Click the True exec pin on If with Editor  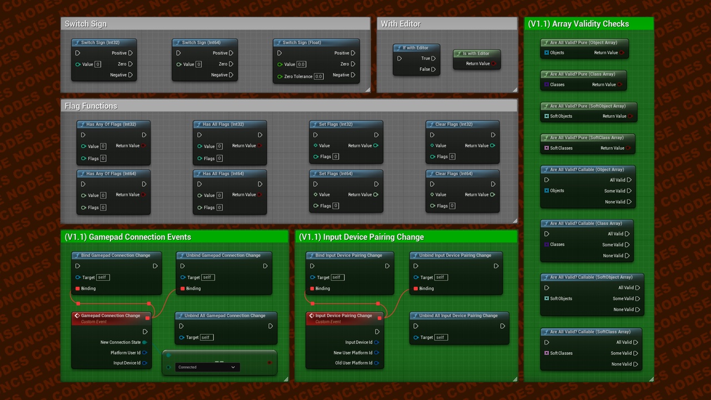click(434, 58)
